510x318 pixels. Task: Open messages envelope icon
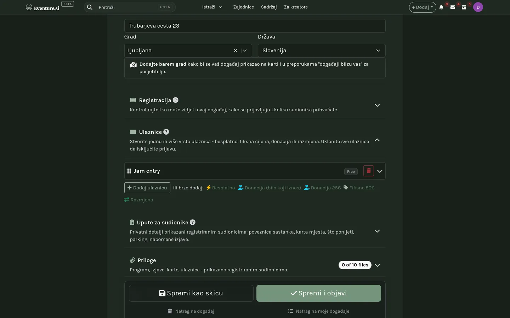pyautogui.click(x=453, y=7)
